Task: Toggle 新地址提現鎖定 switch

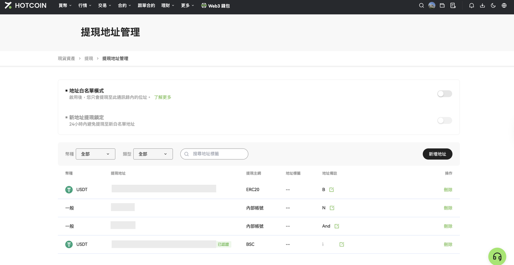Action: pos(445,120)
